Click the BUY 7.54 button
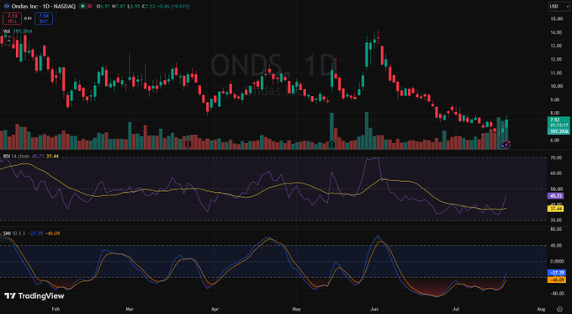Screen dimensions: 572x314 click(44, 19)
